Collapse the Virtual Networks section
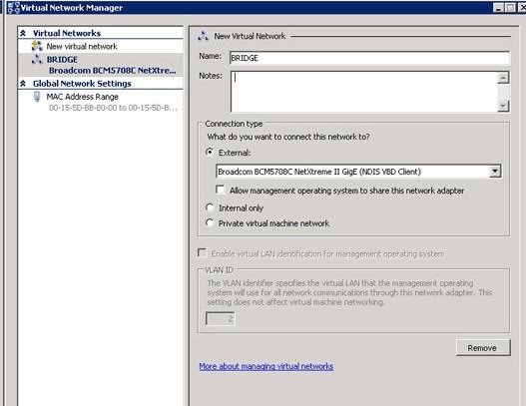Viewport: 526px width, 406px height. (x=23, y=33)
